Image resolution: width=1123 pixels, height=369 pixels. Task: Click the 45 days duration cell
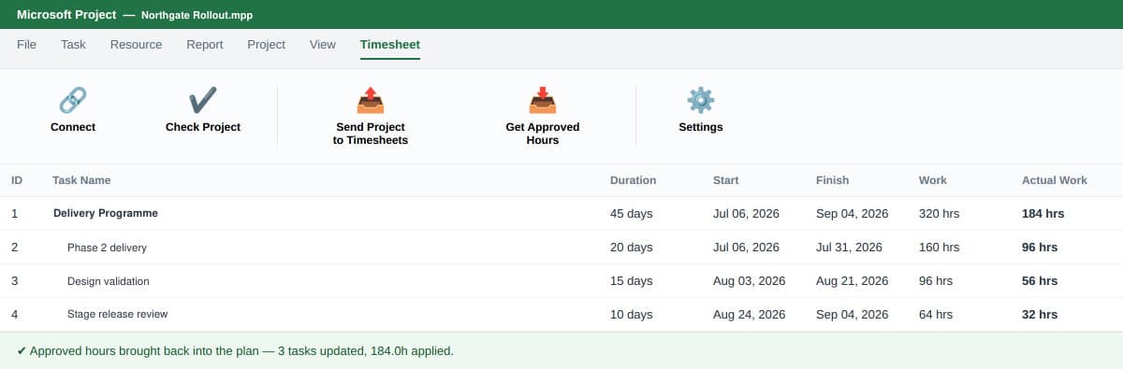click(632, 214)
